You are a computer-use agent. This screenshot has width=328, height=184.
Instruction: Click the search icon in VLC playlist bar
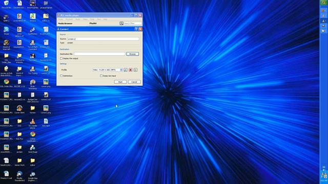[x=121, y=24]
